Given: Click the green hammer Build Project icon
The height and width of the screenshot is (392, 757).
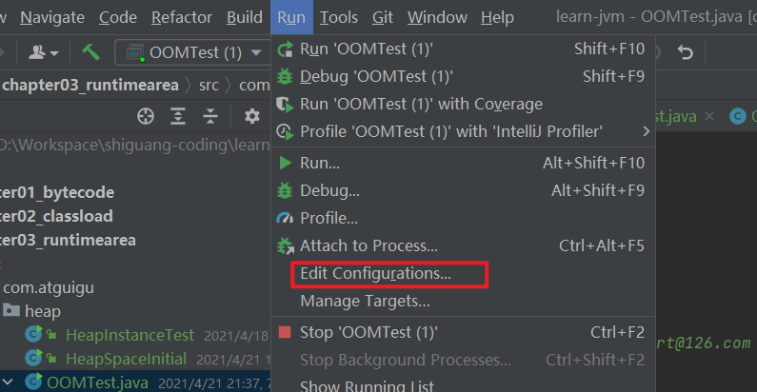Looking at the screenshot, I should (90, 52).
